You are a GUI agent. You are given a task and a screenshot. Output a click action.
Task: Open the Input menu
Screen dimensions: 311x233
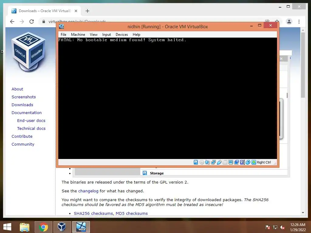click(107, 35)
